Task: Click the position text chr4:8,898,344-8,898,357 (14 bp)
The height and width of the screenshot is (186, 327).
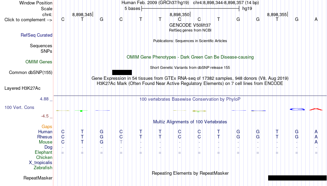Action: 226,3
